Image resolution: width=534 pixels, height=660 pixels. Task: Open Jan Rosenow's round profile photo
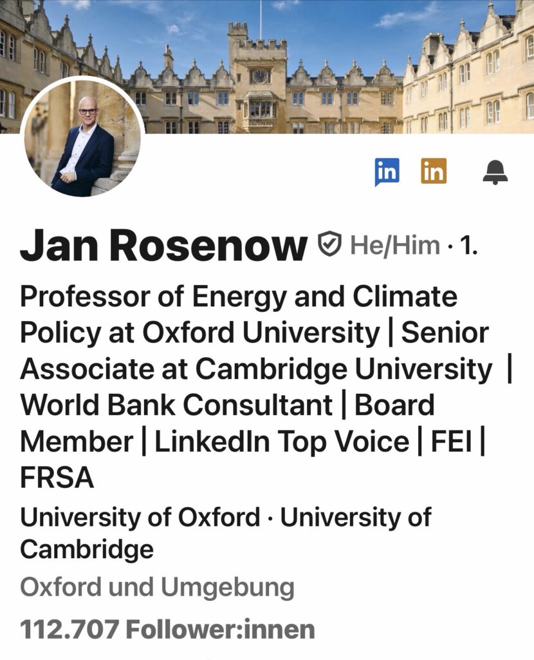(82, 138)
